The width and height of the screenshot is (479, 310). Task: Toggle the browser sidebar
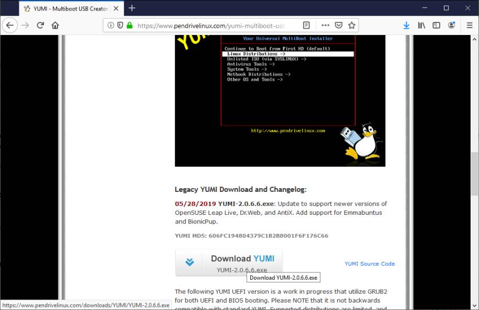(436, 25)
